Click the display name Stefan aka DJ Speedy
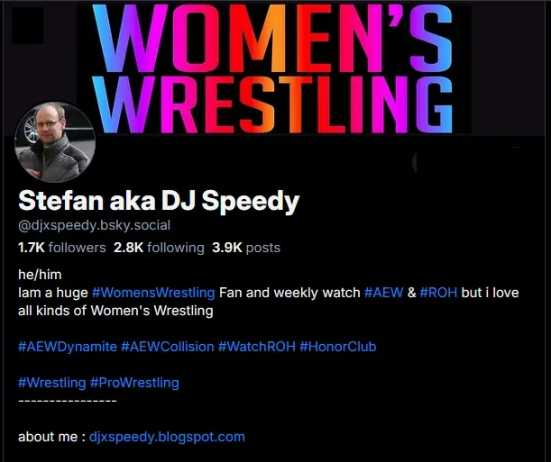The height and width of the screenshot is (462, 551). tap(159, 201)
